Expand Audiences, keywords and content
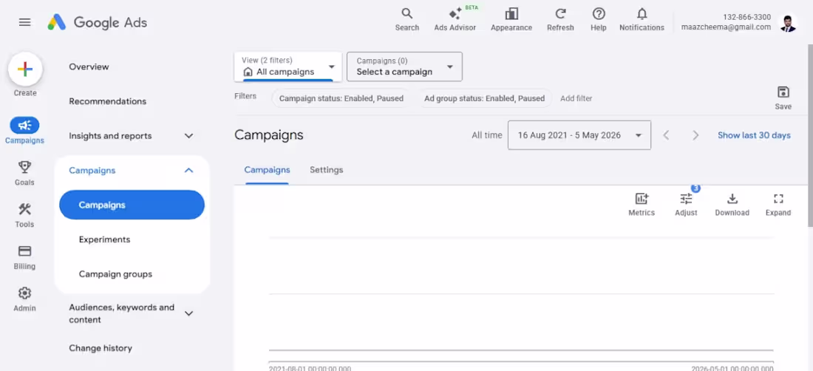This screenshot has width=813, height=371. 131,313
